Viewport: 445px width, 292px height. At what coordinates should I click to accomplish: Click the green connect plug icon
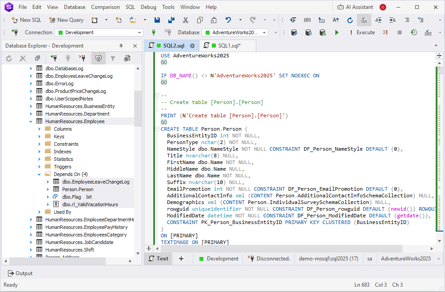click(154, 32)
